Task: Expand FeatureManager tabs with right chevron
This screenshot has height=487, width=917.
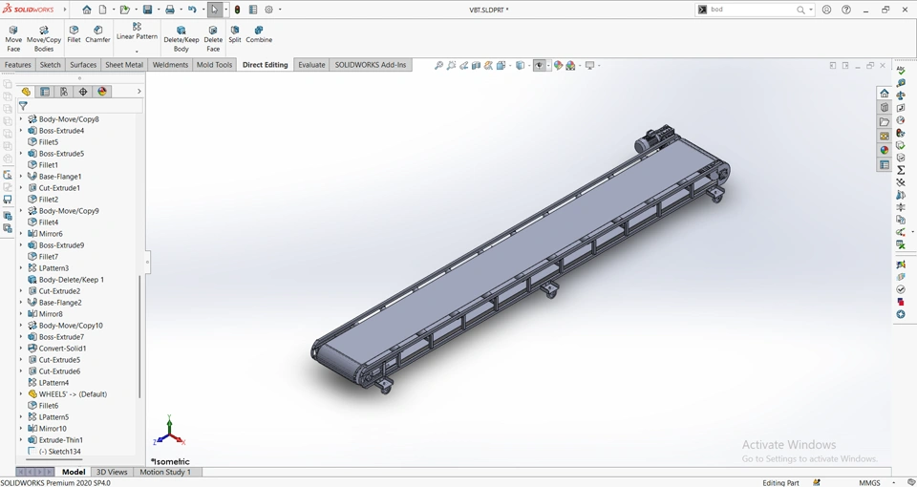Action: [139, 92]
